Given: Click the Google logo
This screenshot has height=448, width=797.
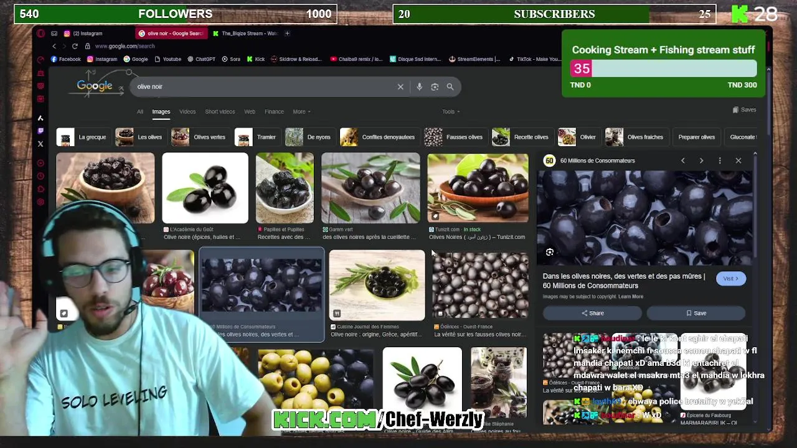Looking at the screenshot, I should (95, 86).
